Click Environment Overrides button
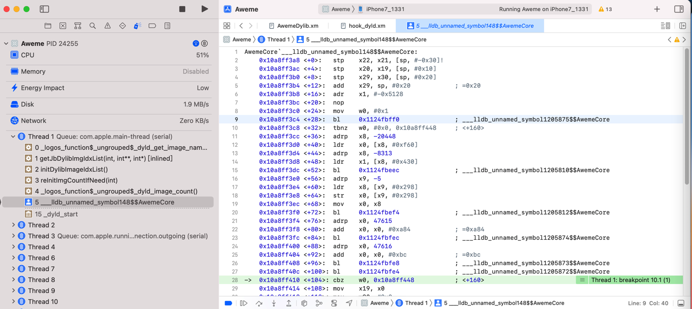Image resolution: width=692 pixels, height=309 pixels. 334,303
